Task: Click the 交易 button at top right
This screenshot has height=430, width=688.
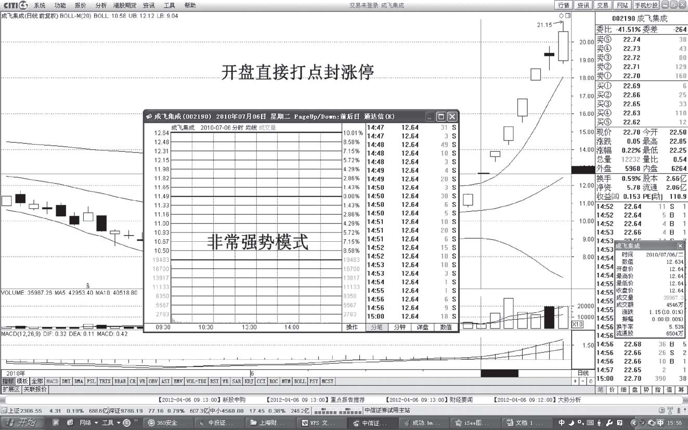Action: 602,5
